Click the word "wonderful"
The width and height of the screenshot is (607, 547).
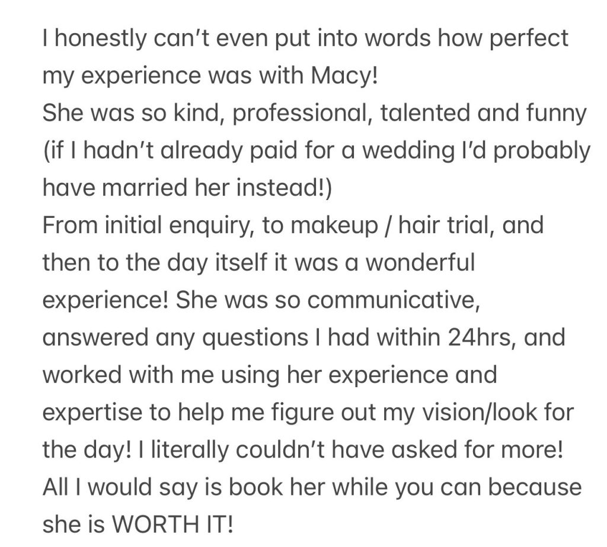click(419, 263)
